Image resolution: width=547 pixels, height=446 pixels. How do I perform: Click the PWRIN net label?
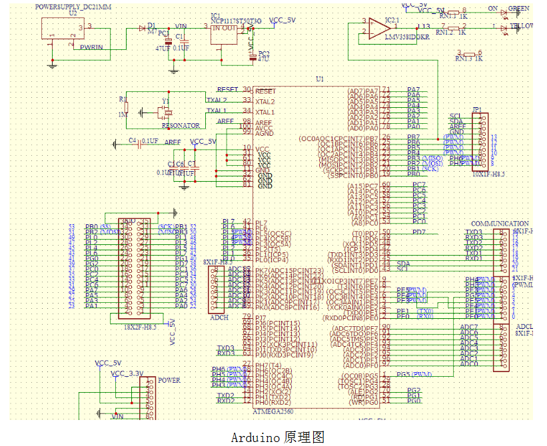91,47
